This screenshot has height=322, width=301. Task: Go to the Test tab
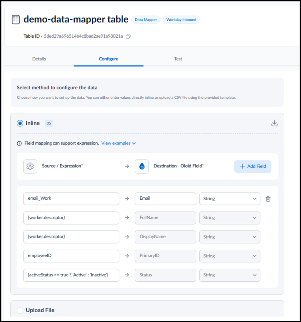pyautogui.click(x=178, y=59)
